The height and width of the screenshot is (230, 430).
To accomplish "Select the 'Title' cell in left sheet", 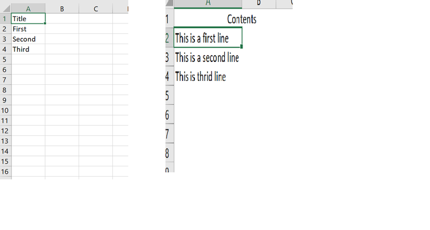I will click(x=28, y=19).
